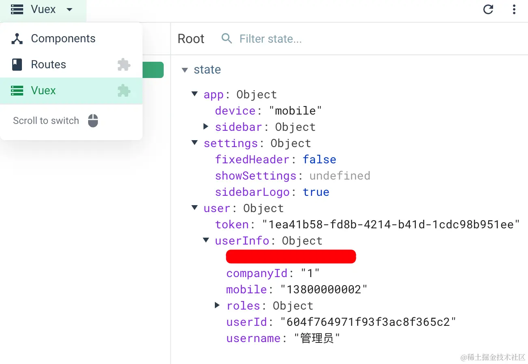Click the green selected store item on left
This screenshot has height=364, width=528.
click(153, 70)
